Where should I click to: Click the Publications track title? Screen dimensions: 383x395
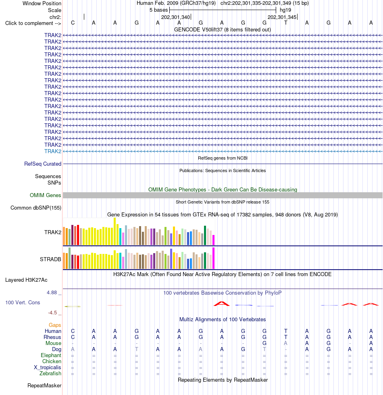pyautogui.click(x=223, y=170)
